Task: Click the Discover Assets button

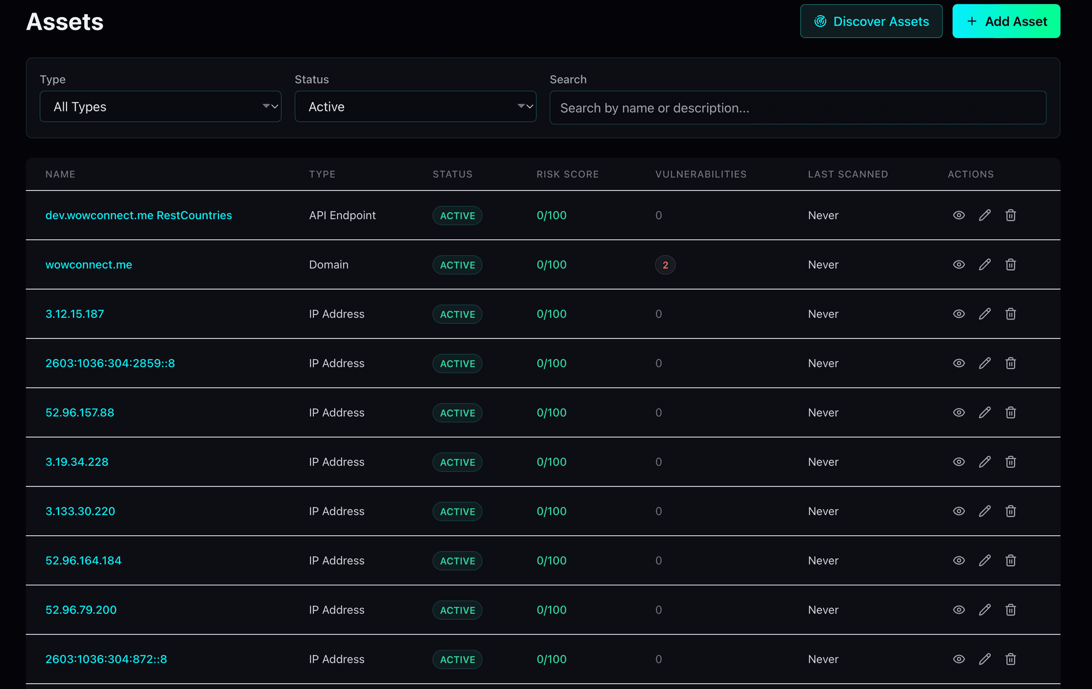Action: 871,21
